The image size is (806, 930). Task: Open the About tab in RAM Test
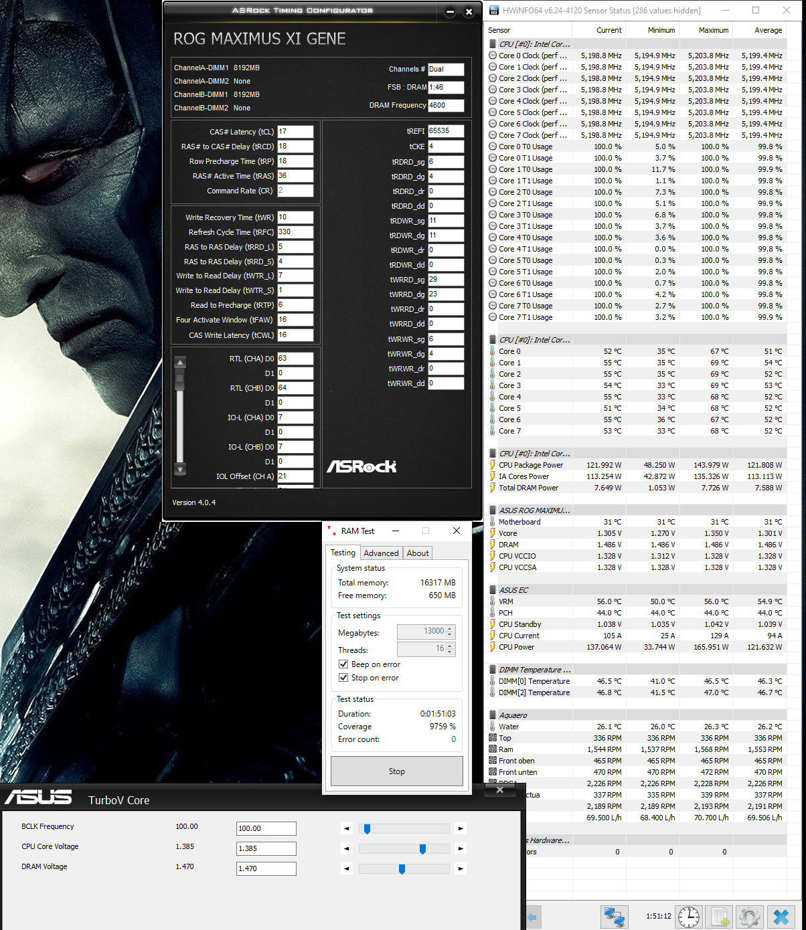coord(418,553)
